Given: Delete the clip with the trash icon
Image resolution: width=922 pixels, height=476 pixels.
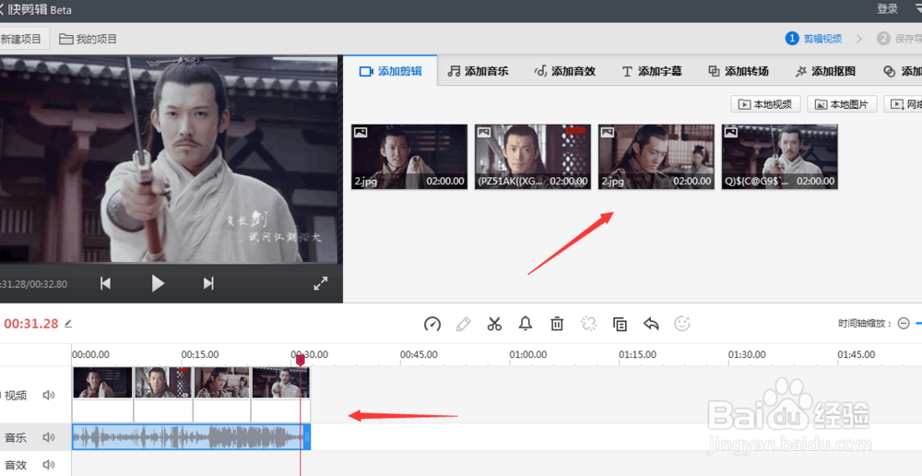Looking at the screenshot, I should [x=557, y=323].
